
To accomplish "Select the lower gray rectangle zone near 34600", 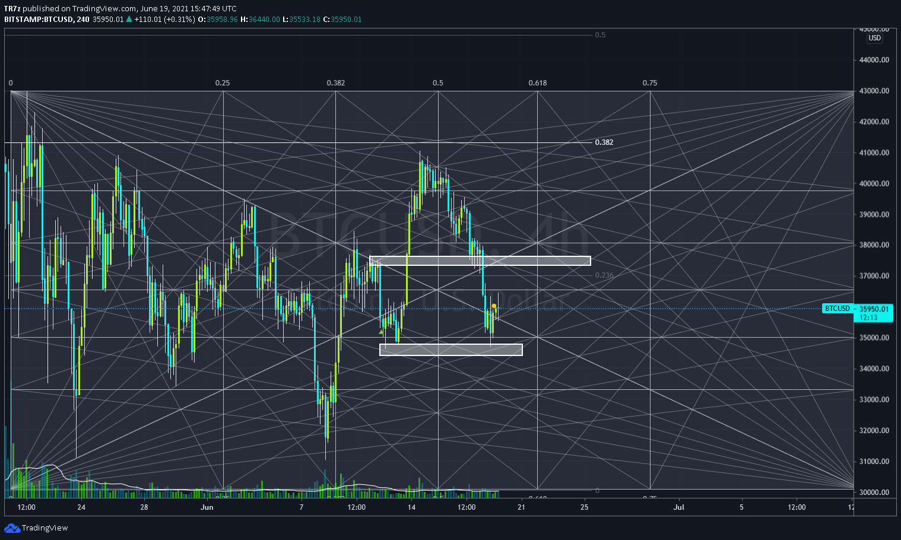I will click(451, 350).
